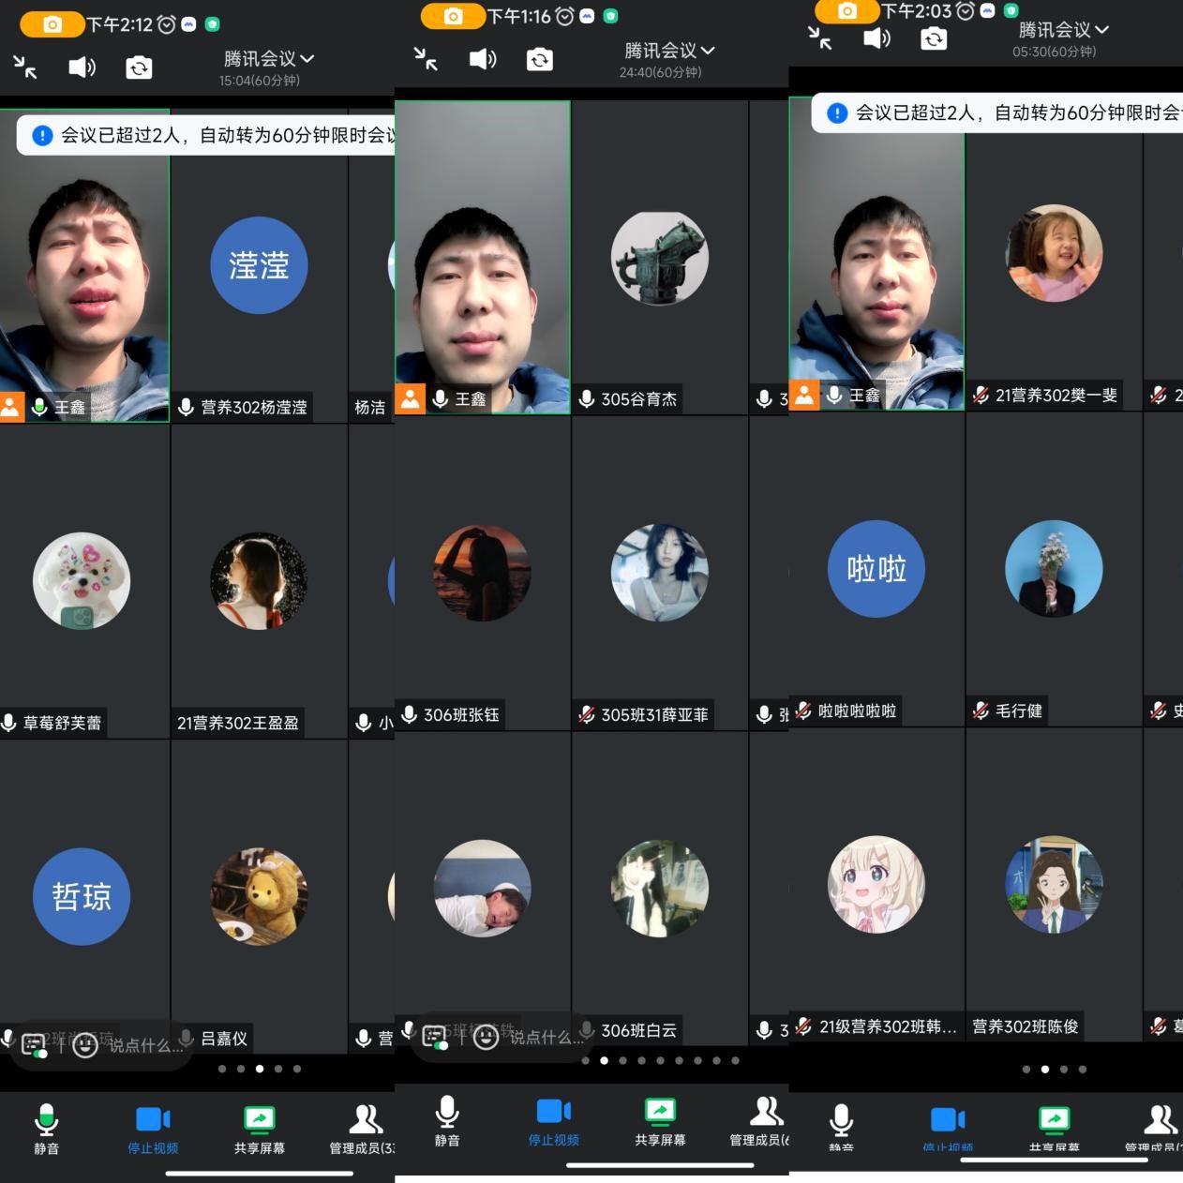Toggle 静音 microphone in the 24:40 meeting

[x=447, y=1121]
